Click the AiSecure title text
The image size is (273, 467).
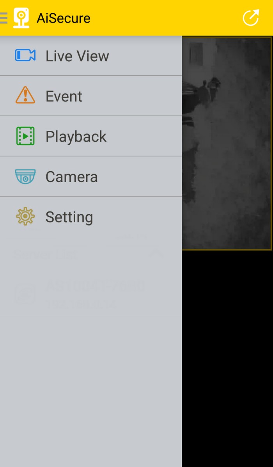(64, 18)
